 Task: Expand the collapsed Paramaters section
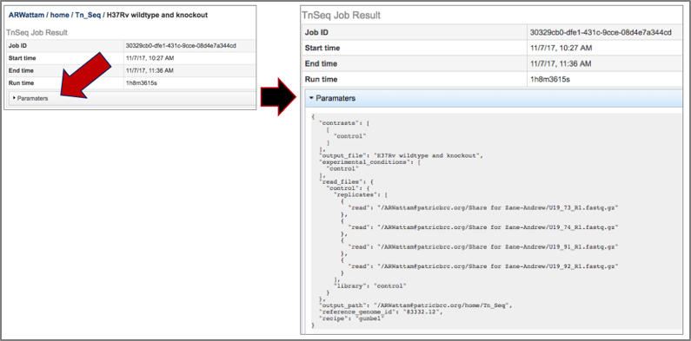point(132,99)
